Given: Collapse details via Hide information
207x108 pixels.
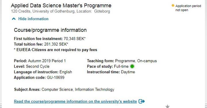Looking at the screenshot, I should click(x=33, y=19).
